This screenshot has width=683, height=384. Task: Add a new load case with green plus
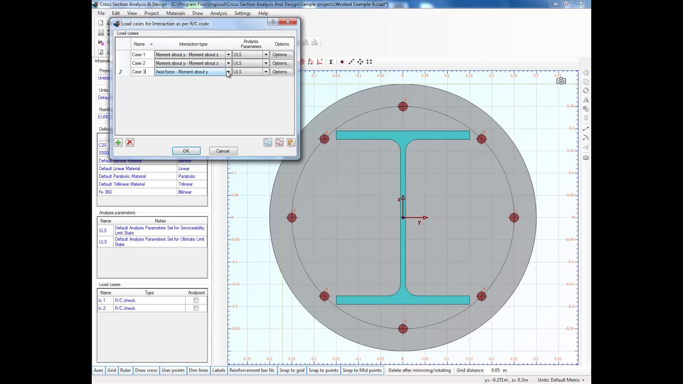click(118, 142)
